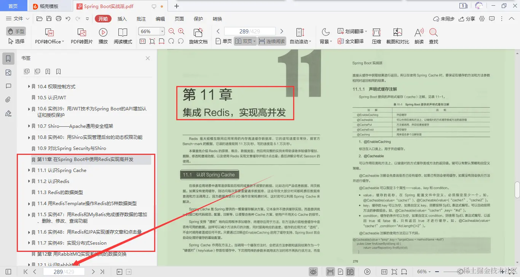Viewport: 520px width, 277px height.
Task: Select the 手型 hand tool
Action: click(16, 31)
